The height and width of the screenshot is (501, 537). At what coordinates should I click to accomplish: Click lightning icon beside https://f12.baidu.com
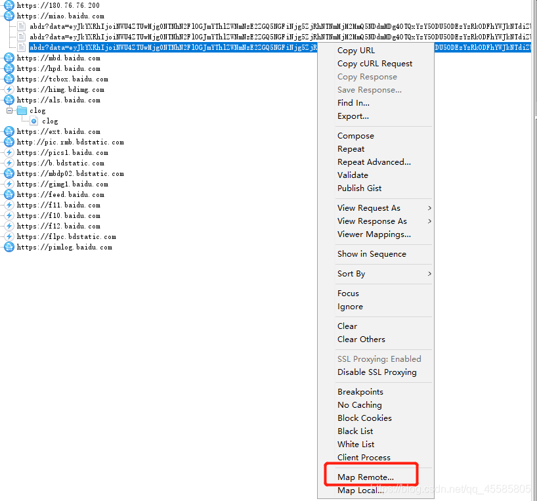point(9,226)
